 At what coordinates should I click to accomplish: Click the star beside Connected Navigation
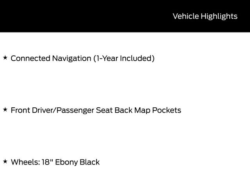point(5,58)
